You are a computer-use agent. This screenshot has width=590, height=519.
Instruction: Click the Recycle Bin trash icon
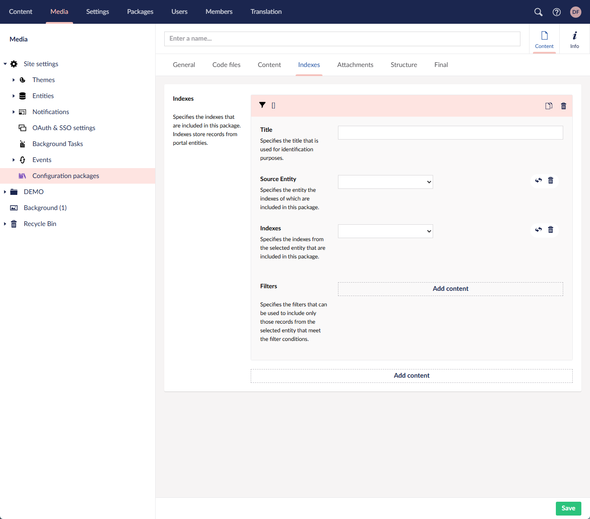tap(14, 224)
